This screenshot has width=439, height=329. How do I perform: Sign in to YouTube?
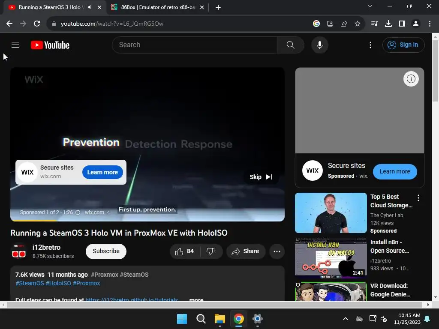[403, 45]
